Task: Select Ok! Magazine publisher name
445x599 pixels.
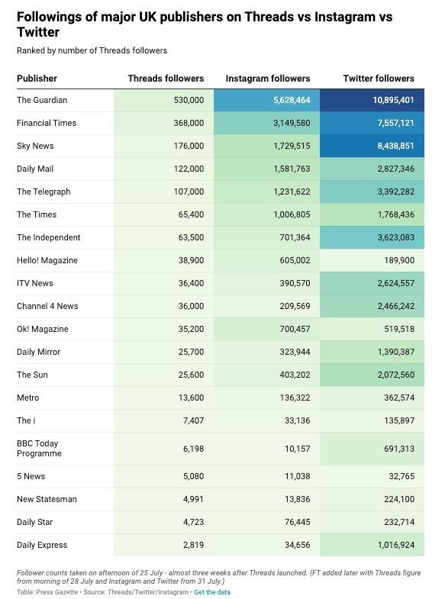Action: [43, 330]
